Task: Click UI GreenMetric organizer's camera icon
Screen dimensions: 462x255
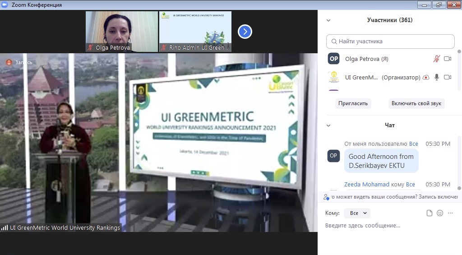Action: click(448, 77)
